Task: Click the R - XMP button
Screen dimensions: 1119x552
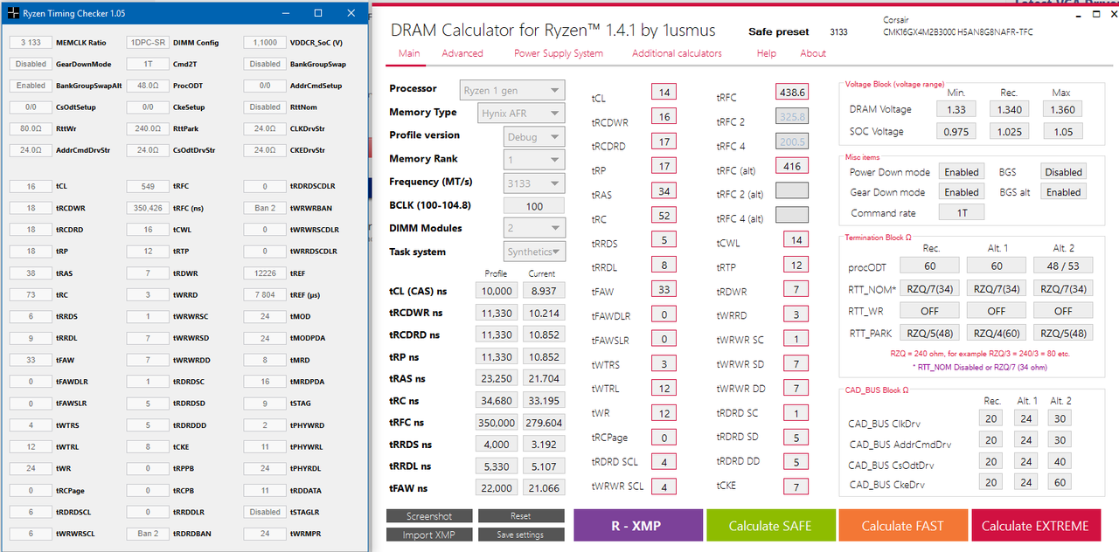Action: (638, 525)
